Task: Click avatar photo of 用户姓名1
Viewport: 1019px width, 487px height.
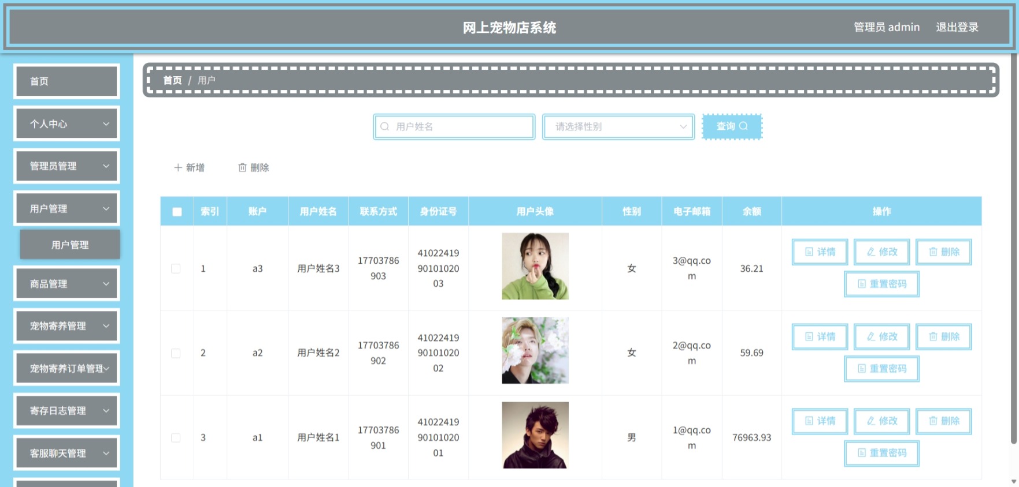Action: point(535,435)
